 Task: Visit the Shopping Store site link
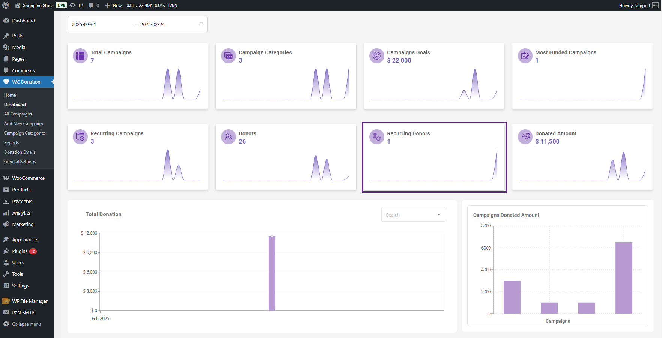coord(38,5)
